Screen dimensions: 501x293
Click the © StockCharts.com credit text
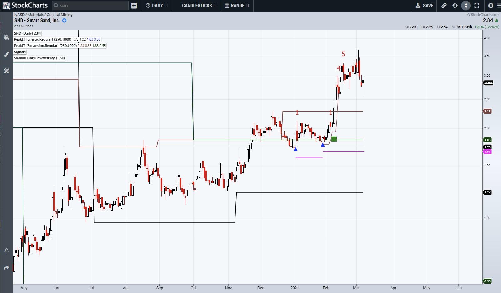[x=483, y=15]
